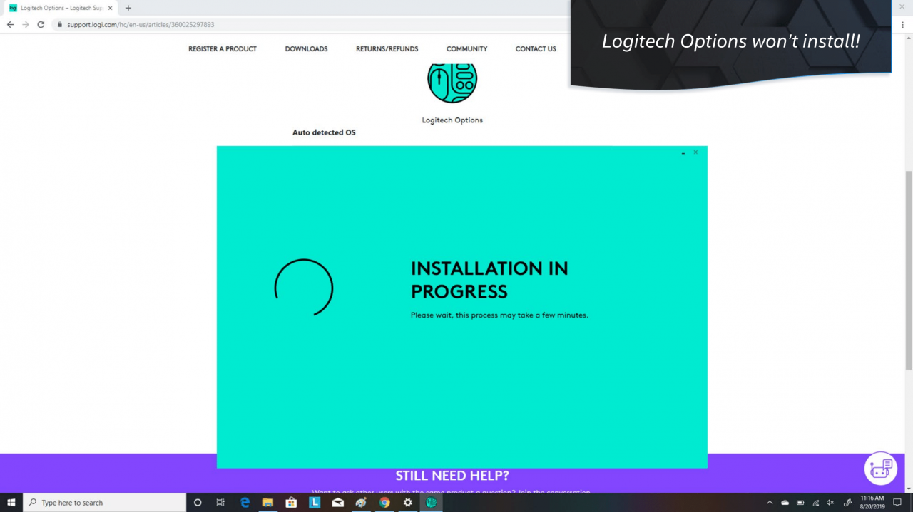Close the Logitech installer window
The width and height of the screenshot is (913, 512).
(x=695, y=152)
